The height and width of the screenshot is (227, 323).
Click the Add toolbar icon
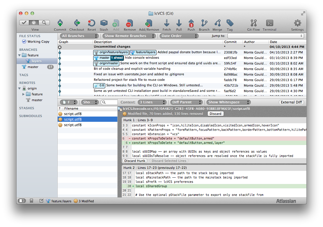coord(116,23)
